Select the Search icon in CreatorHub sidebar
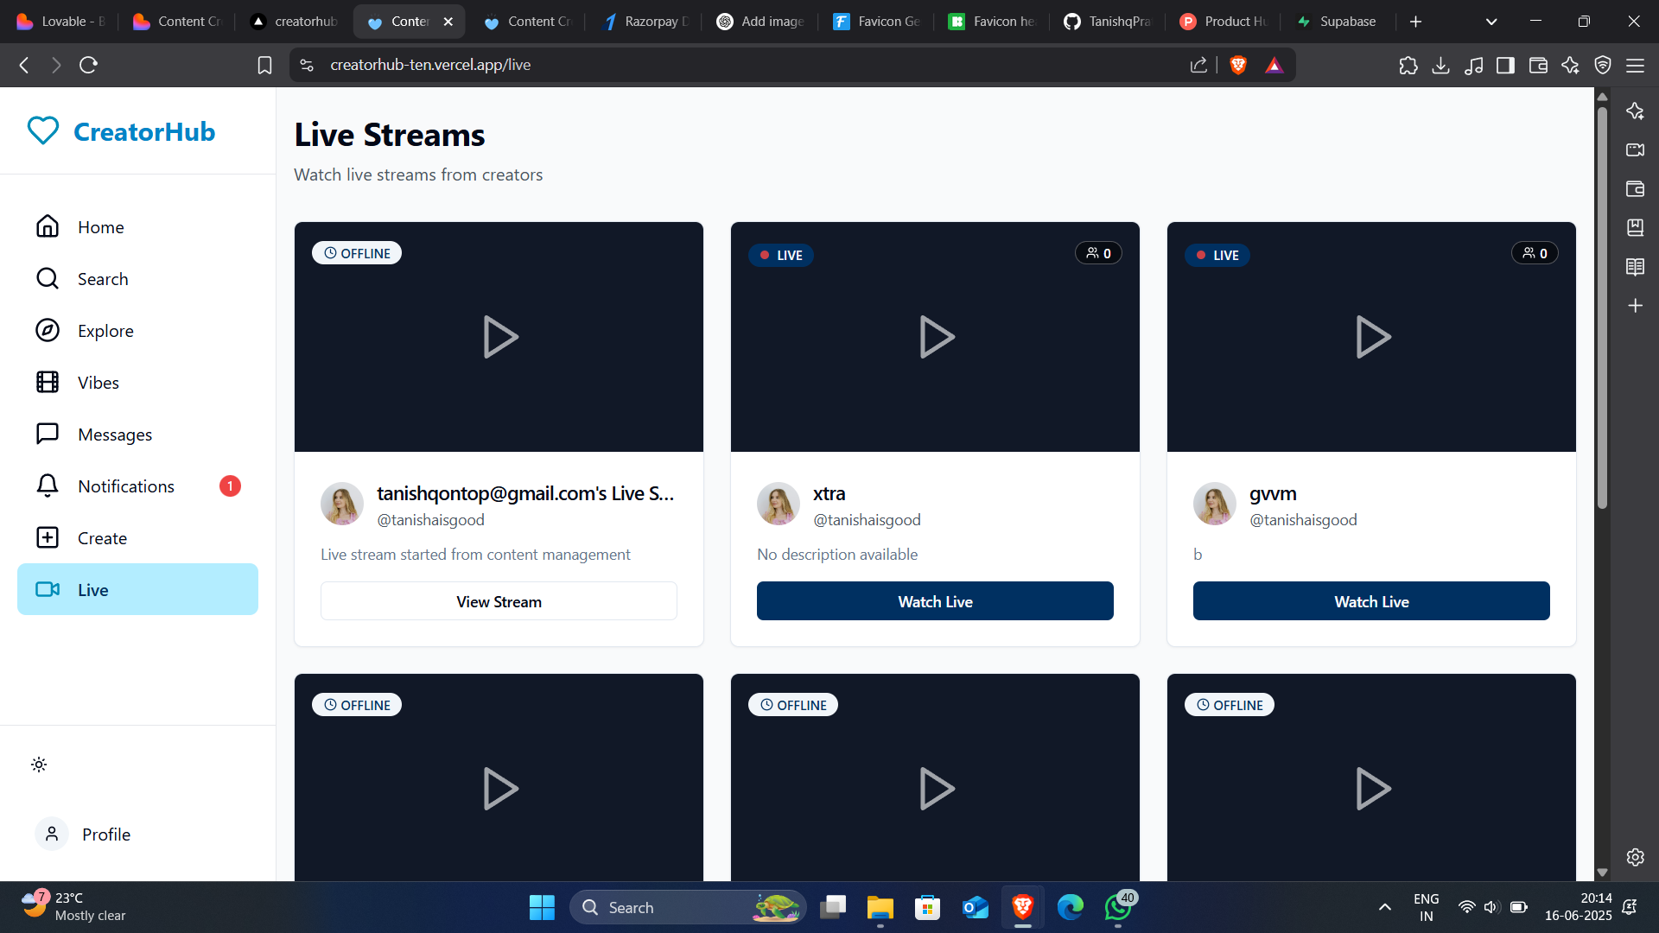The height and width of the screenshot is (933, 1659). pos(47,278)
